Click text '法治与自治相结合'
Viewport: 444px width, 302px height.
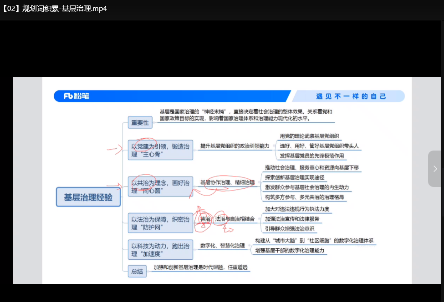tap(235, 219)
